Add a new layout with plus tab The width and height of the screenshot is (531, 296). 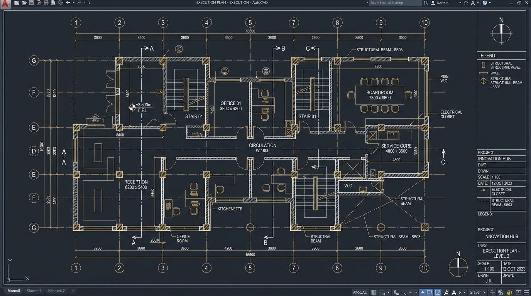tap(73, 291)
